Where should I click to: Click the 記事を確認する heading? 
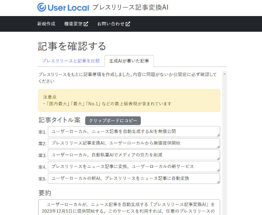click(x=72, y=46)
